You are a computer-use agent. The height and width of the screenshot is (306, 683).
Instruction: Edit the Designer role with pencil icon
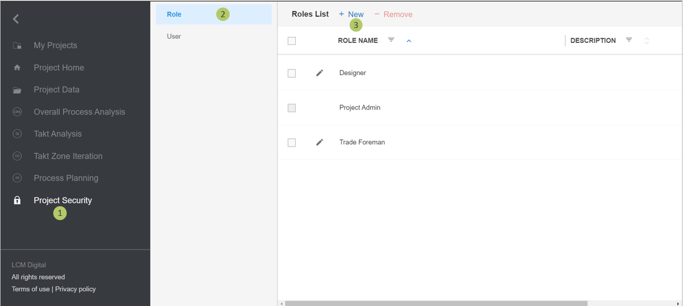pyautogui.click(x=319, y=73)
